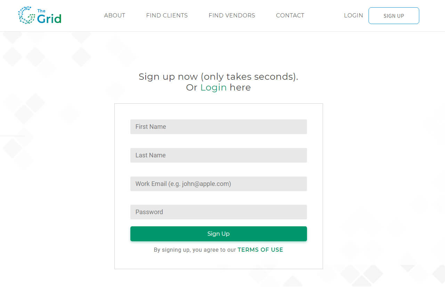
Task: Click the "(only takes seconds)" heading phrase
Action: 249,77
